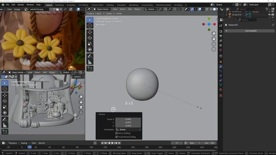The width and height of the screenshot is (276, 155).
Task: Toggle X-ray in main viewport header
Action: (x=207, y=9)
